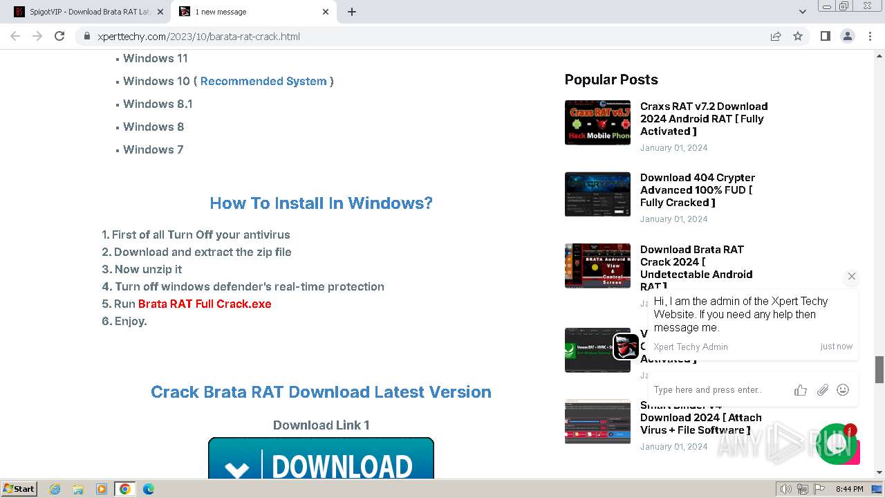
Task: Click the 'Recommended System' link
Action: 263,81
